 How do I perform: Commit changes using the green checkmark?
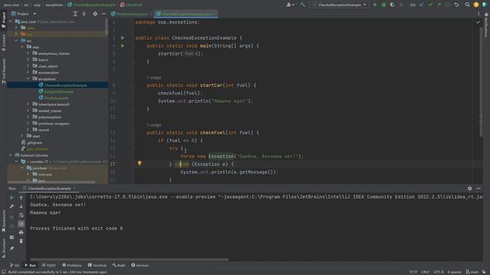pyautogui.click(x=430, y=5)
